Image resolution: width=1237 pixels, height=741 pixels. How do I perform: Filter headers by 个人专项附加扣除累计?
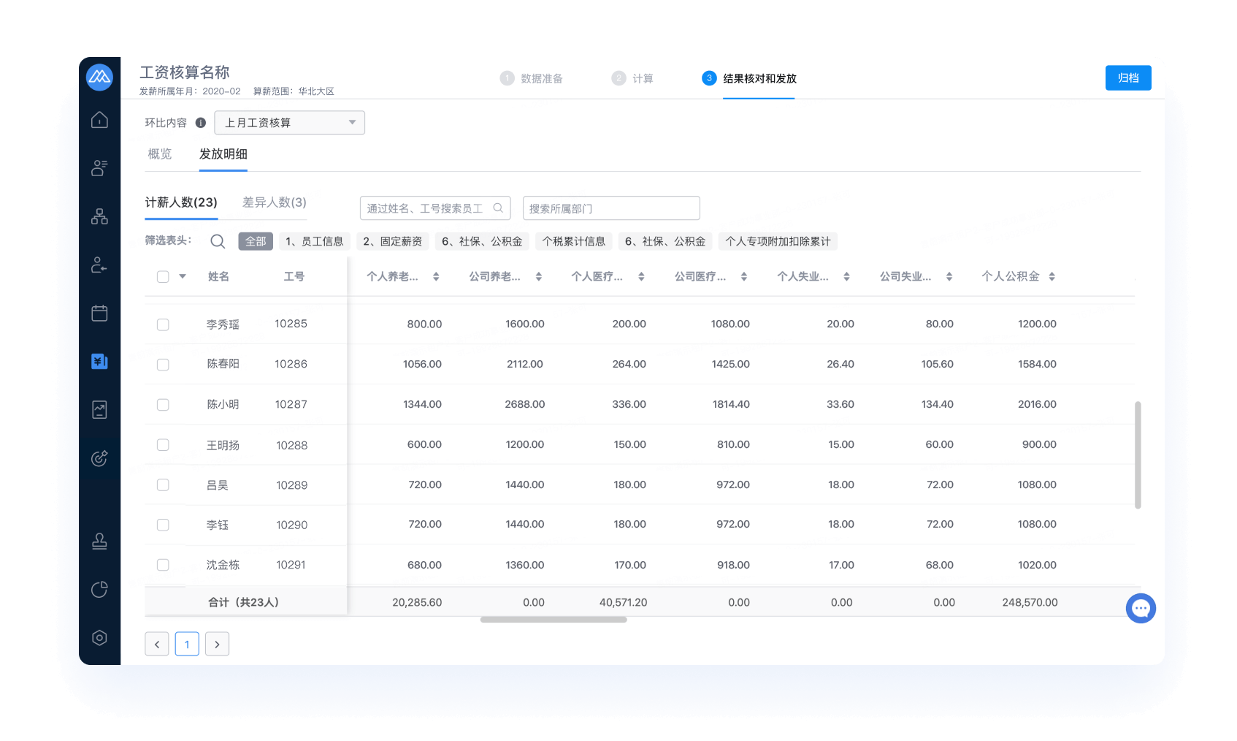click(x=778, y=241)
